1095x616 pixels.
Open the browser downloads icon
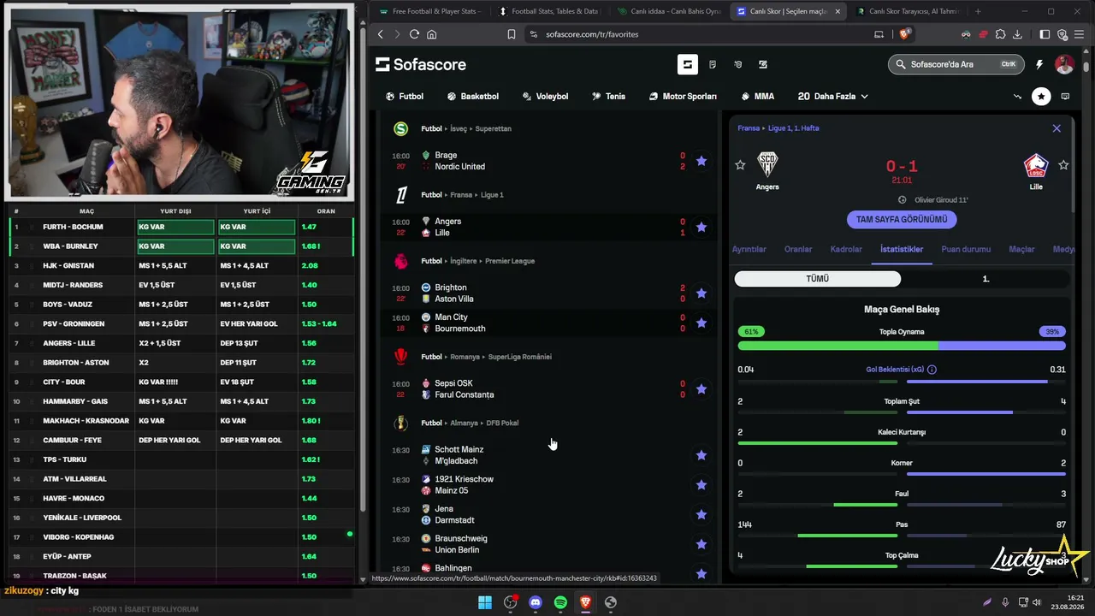[x=1017, y=34]
